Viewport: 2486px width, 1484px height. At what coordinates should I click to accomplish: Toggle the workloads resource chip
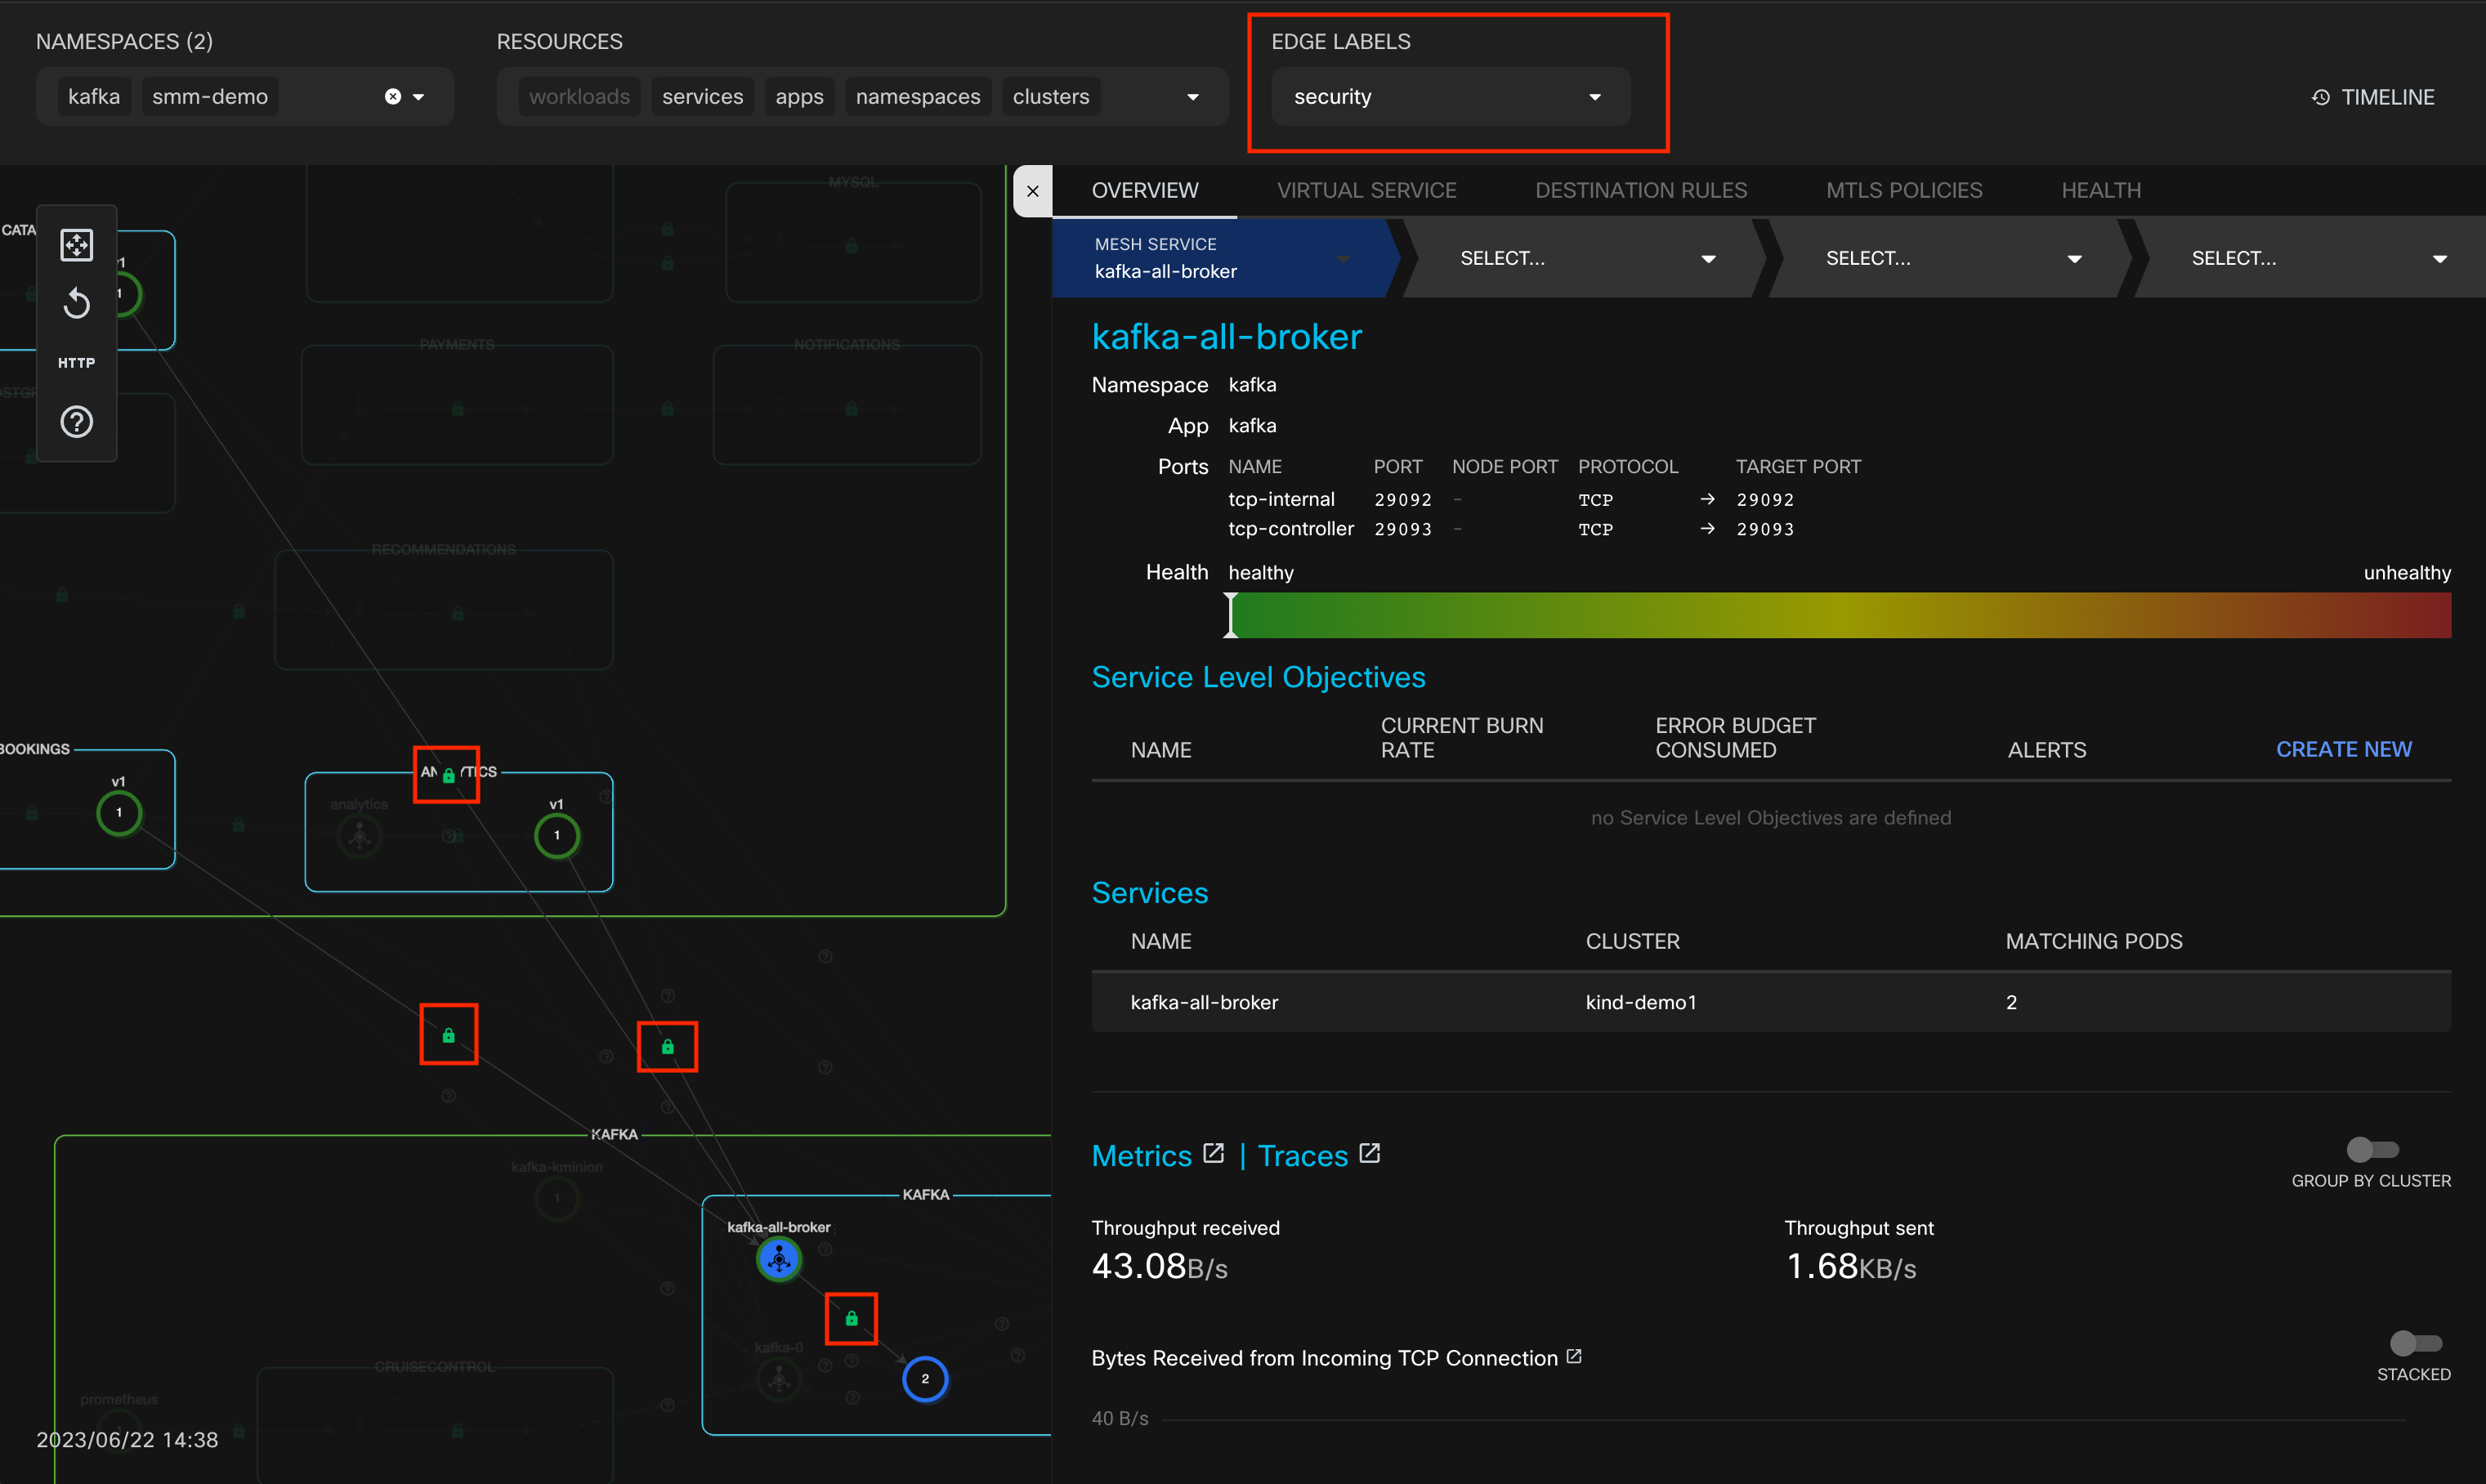tap(579, 97)
